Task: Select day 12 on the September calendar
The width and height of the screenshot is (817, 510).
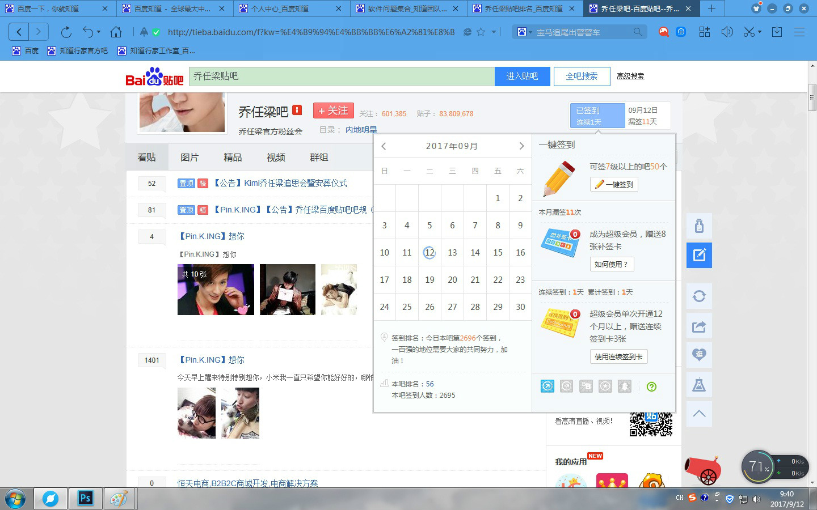Action: pyautogui.click(x=429, y=252)
